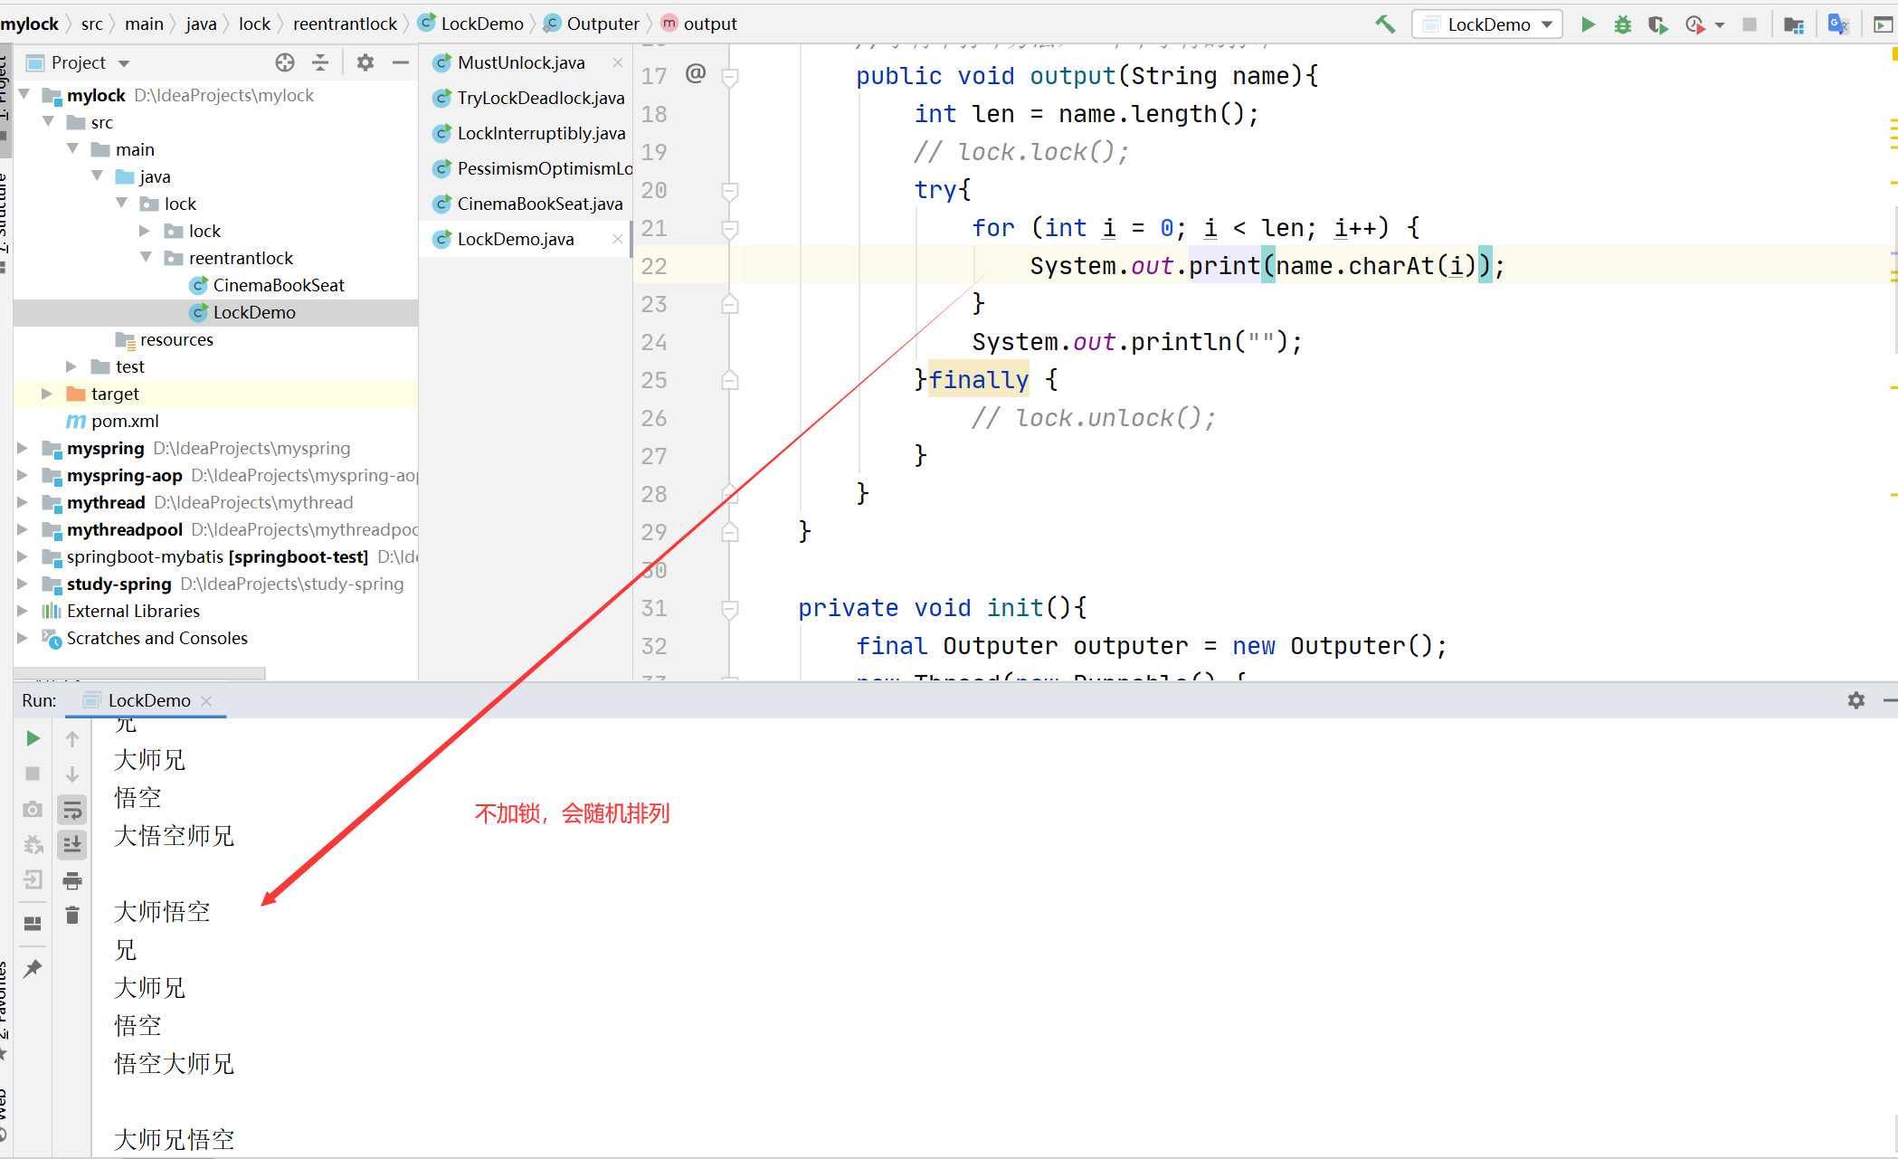Click the print icon in Run console

[x=72, y=880]
